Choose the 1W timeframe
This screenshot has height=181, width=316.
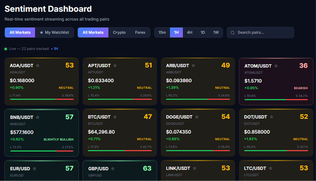pos(216,33)
